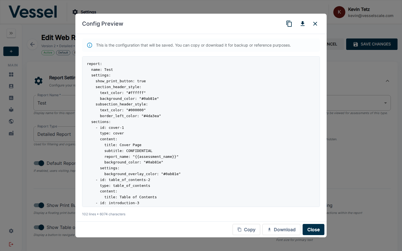Toggle the Show Table of Contents switch
This screenshot has width=402, height=251.
(x=39, y=227)
